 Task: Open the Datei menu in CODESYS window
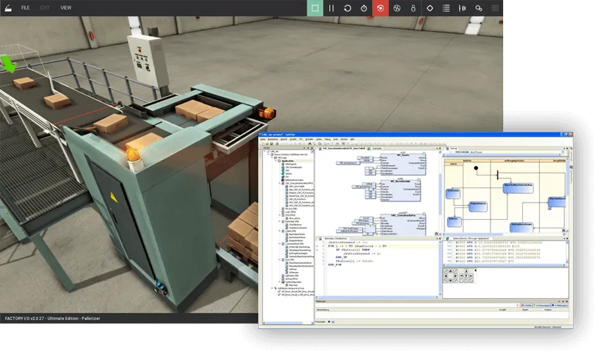pyautogui.click(x=263, y=140)
